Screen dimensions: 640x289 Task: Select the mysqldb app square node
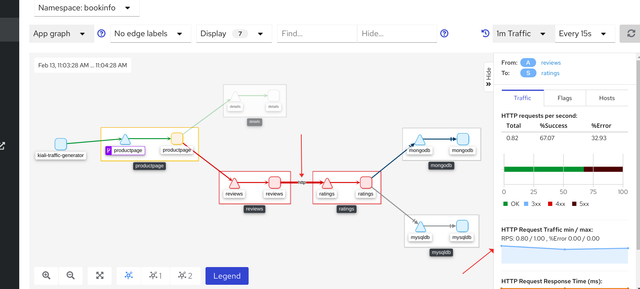462,226
